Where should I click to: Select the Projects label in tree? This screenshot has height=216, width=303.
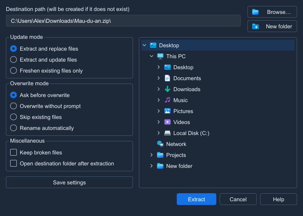pyautogui.click(x=176, y=155)
